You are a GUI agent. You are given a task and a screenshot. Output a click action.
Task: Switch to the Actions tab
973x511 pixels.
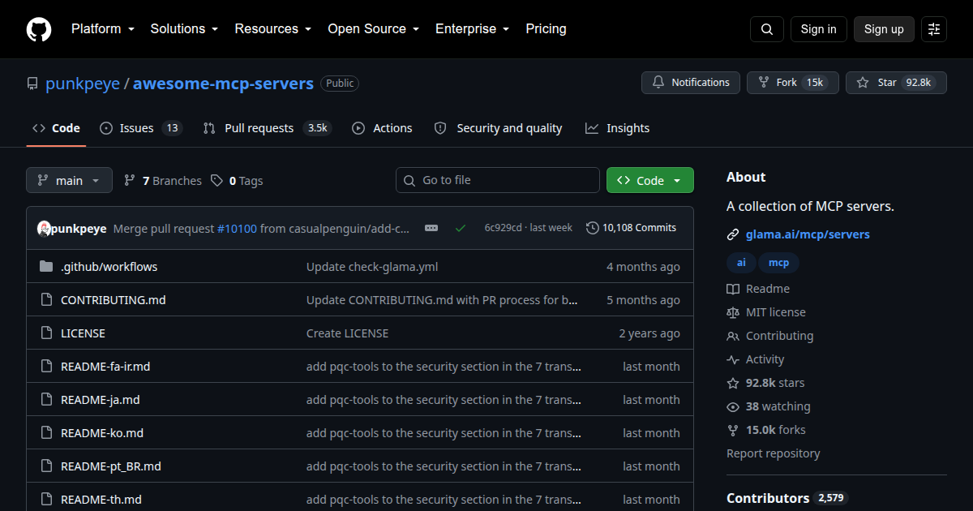(382, 128)
